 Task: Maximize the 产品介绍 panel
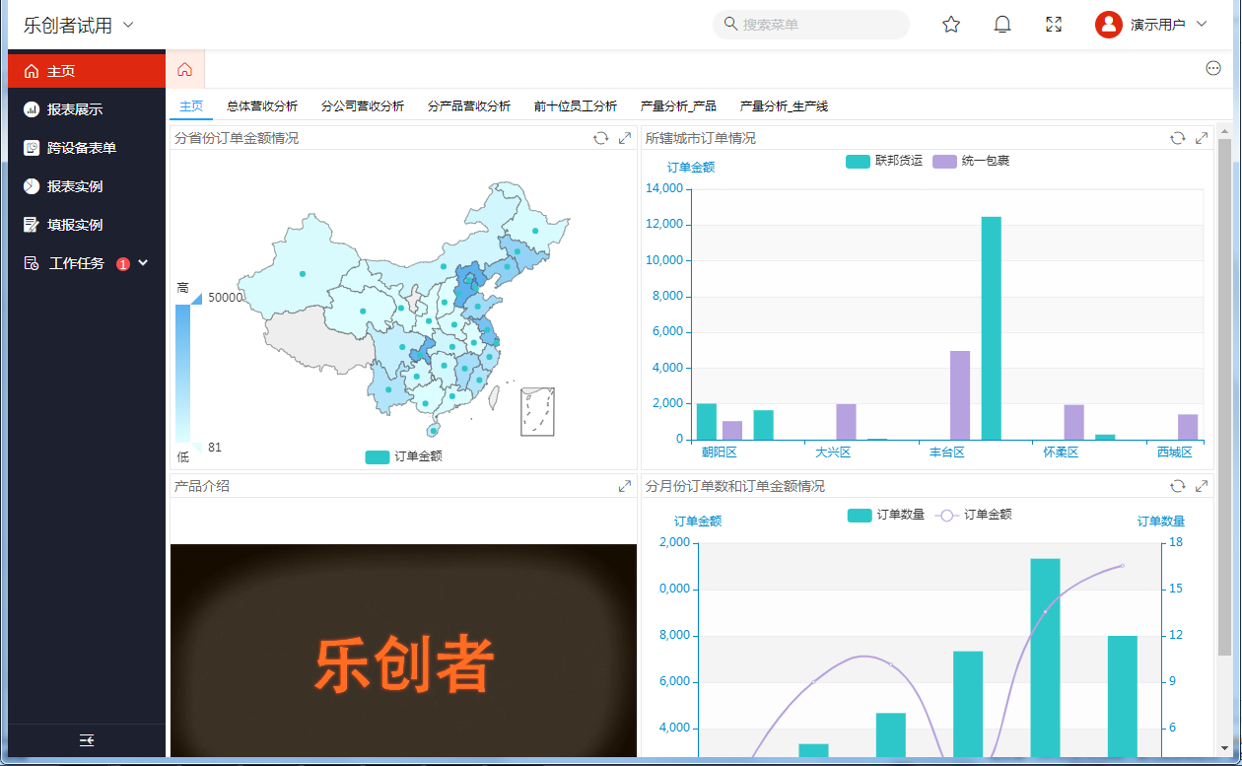624,486
